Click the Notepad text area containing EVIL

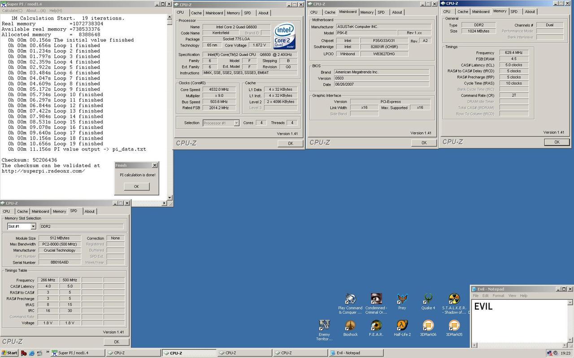(520, 321)
